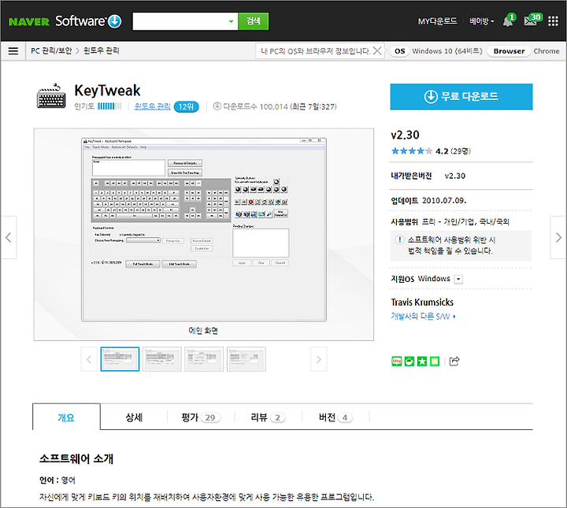Select the fourth screenshot thumbnail
Image resolution: width=567 pixels, height=508 pixels.
coord(246,359)
